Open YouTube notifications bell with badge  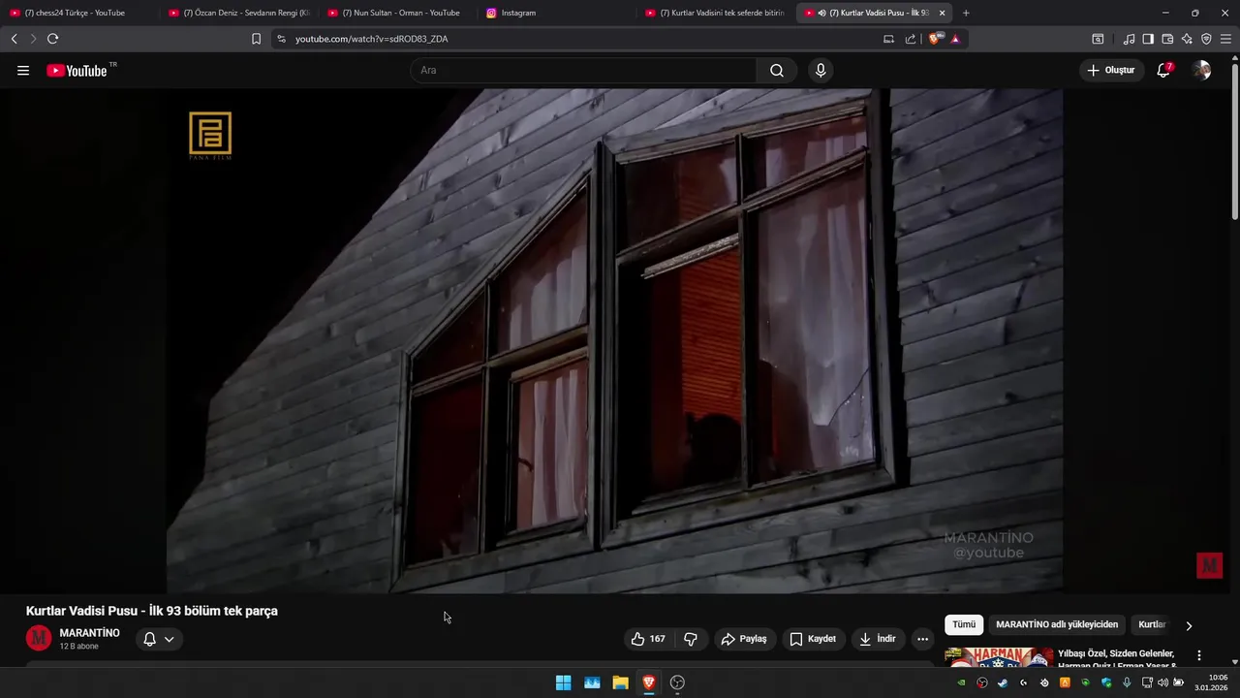coord(1163,70)
